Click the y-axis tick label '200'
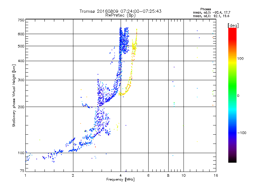This screenshot has height=191, width=254. coord(21,107)
